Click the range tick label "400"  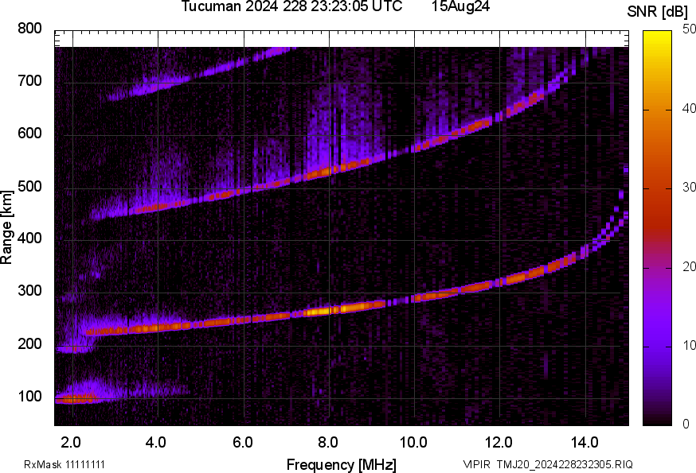point(29,238)
